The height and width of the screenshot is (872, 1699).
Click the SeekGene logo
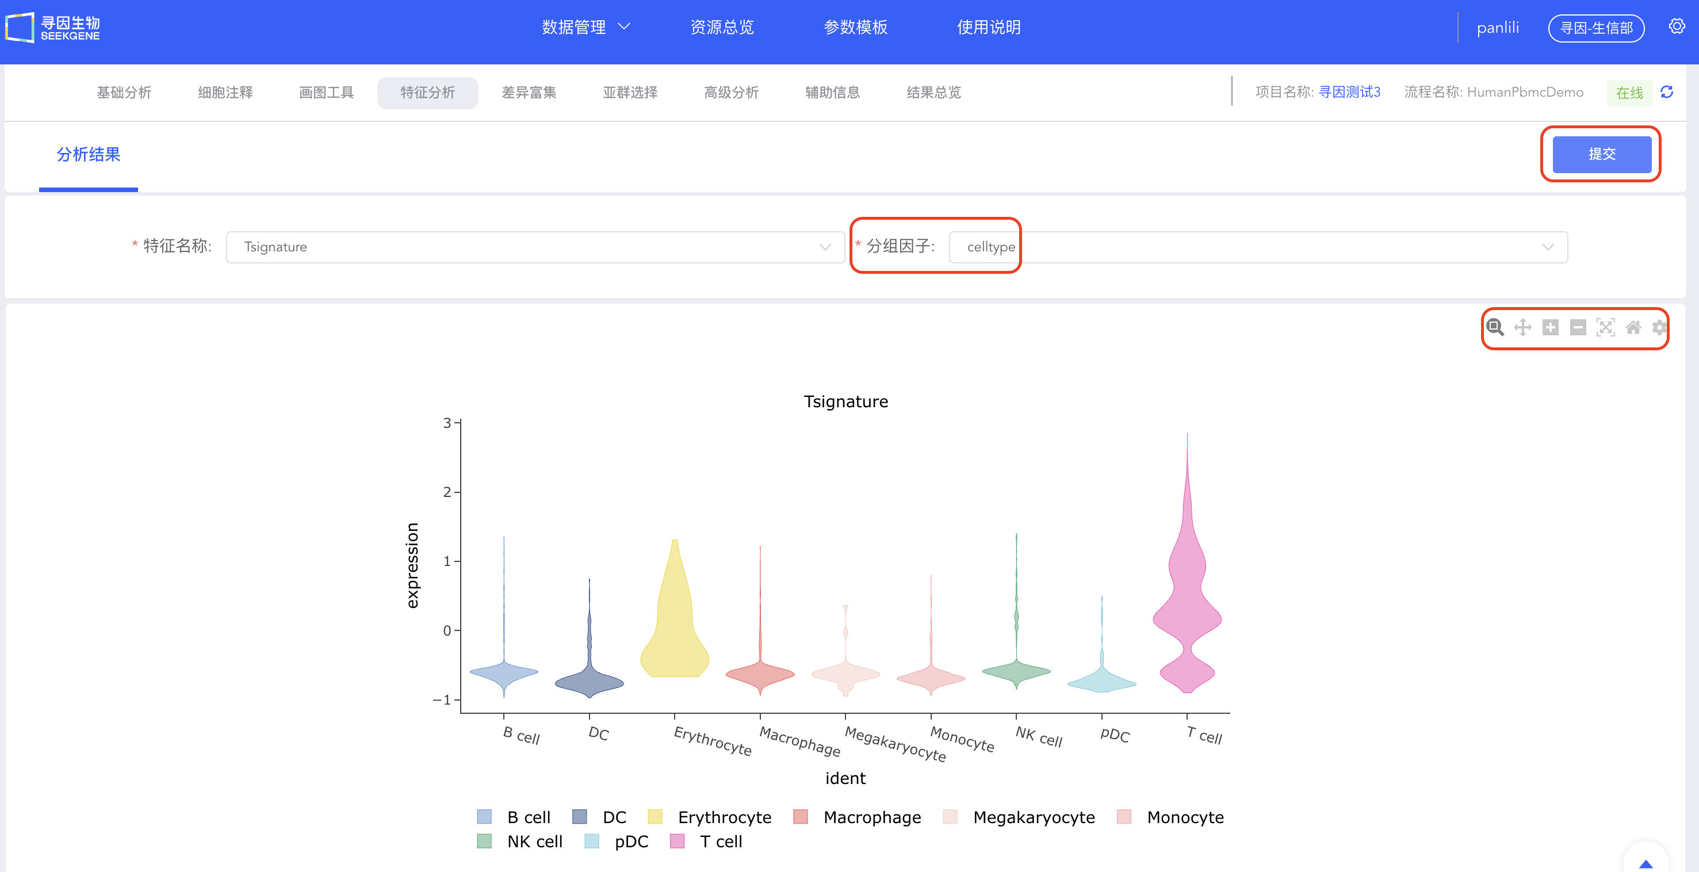pyautogui.click(x=53, y=28)
